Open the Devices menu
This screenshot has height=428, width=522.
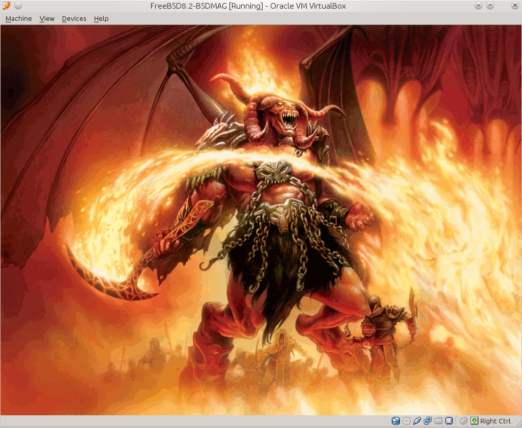74,19
